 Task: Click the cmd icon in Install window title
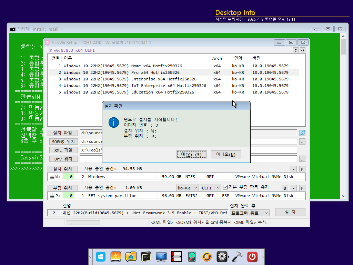tap(13, 29)
